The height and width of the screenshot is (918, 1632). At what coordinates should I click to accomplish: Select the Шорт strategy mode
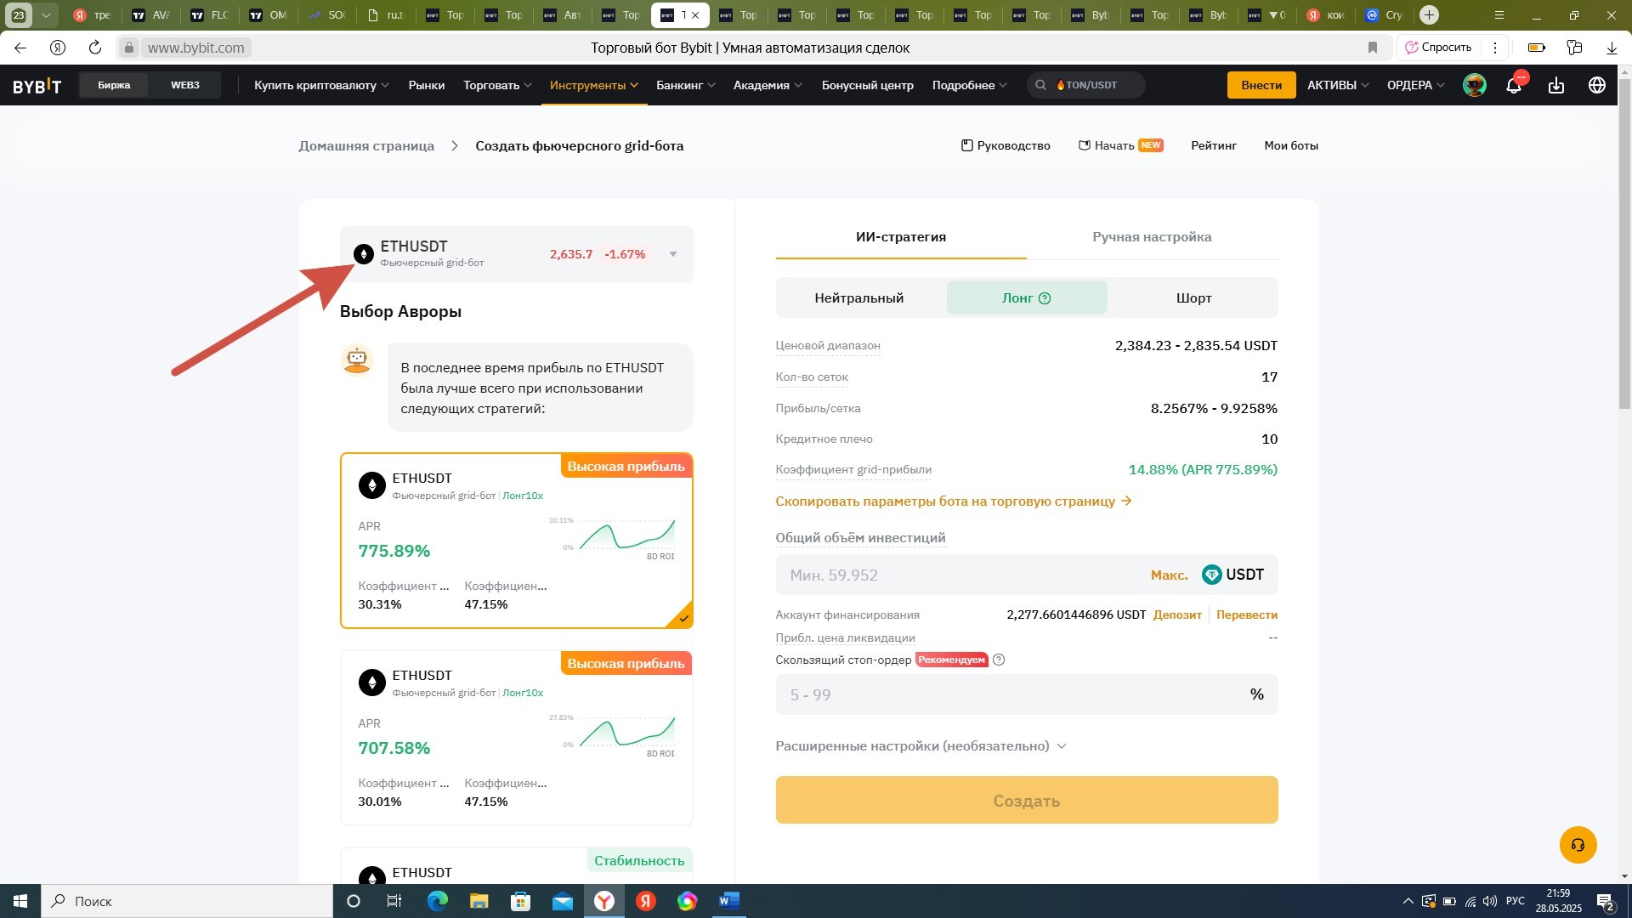pyautogui.click(x=1193, y=298)
